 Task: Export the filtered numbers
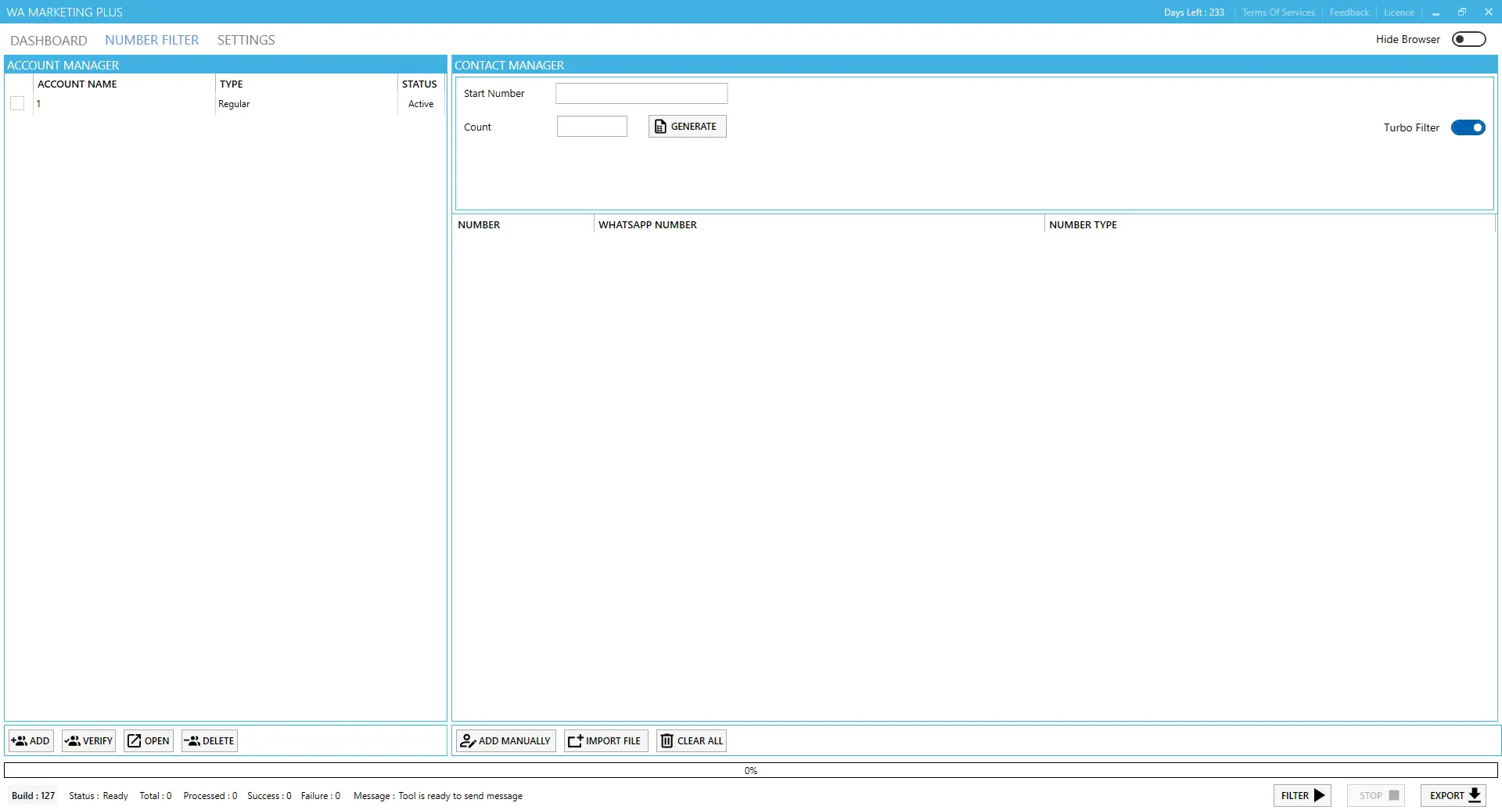point(1453,796)
